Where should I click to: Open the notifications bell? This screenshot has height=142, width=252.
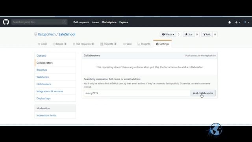click(x=230, y=22)
